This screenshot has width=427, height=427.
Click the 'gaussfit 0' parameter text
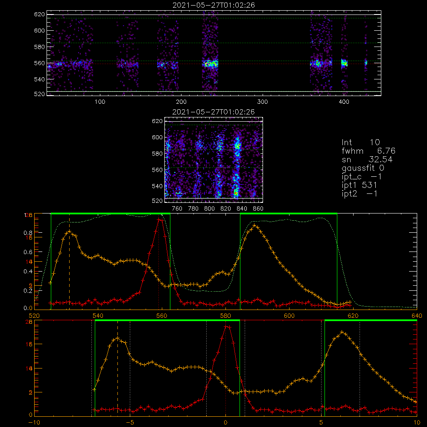tap(363, 168)
